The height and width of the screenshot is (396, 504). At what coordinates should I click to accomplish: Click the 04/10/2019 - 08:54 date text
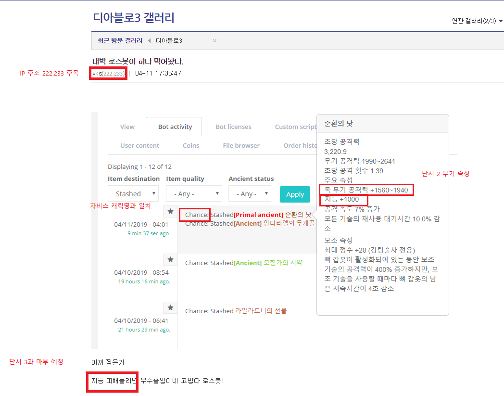tap(141, 273)
